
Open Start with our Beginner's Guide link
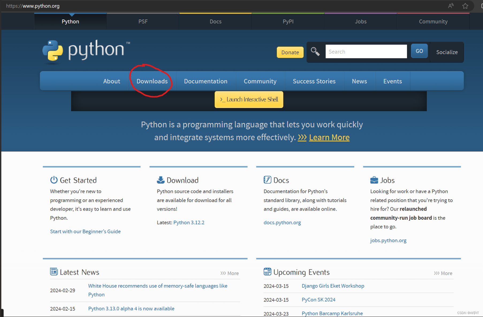[85, 231]
